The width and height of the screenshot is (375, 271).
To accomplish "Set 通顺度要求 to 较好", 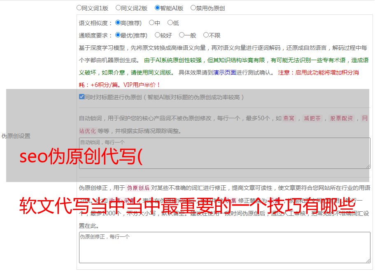I will 157,35.
